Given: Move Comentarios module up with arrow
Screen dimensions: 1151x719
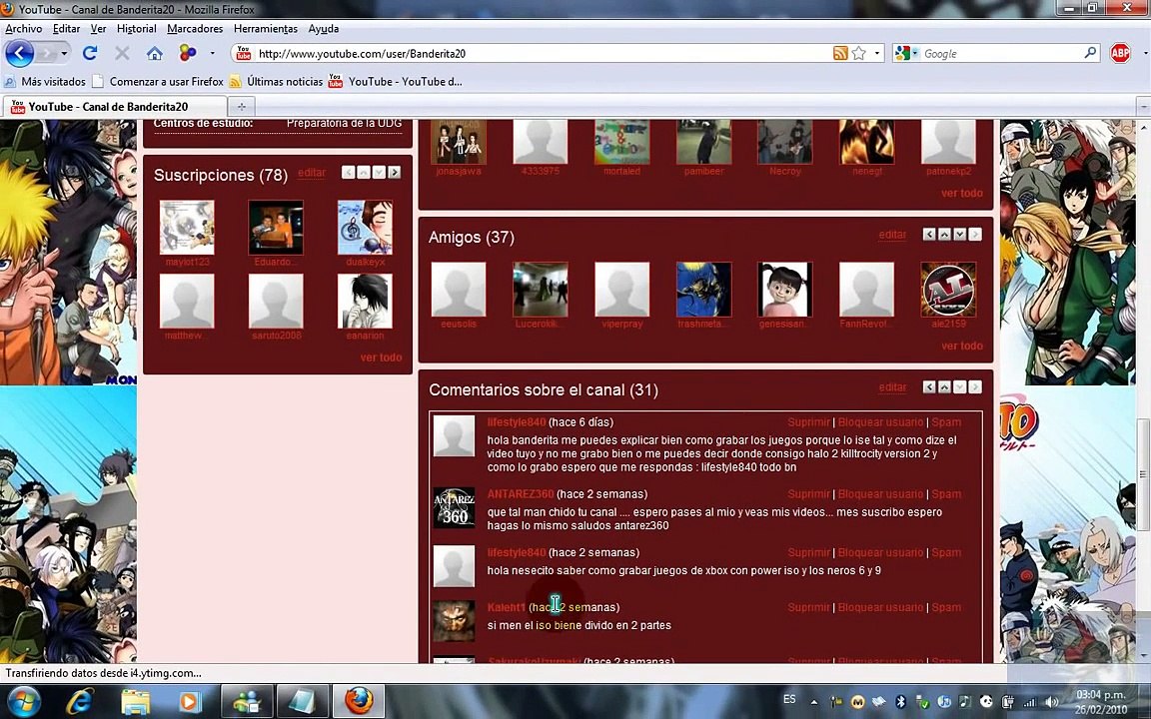Looking at the screenshot, I should (944, 386).
